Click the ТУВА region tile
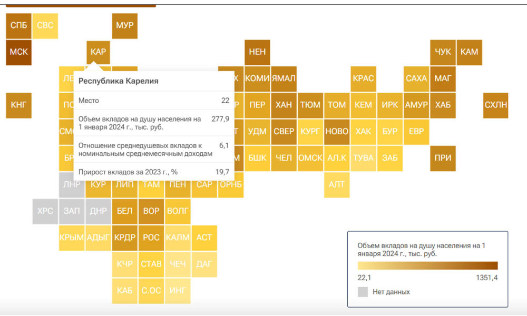The height and width of the screenshot is (316, 527). 363,159
